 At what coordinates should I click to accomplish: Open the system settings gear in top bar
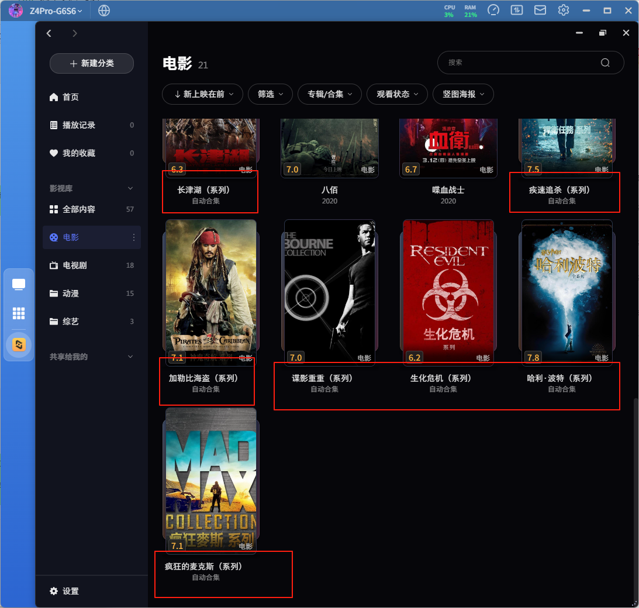pyautogui.click(x=564, y=10)
